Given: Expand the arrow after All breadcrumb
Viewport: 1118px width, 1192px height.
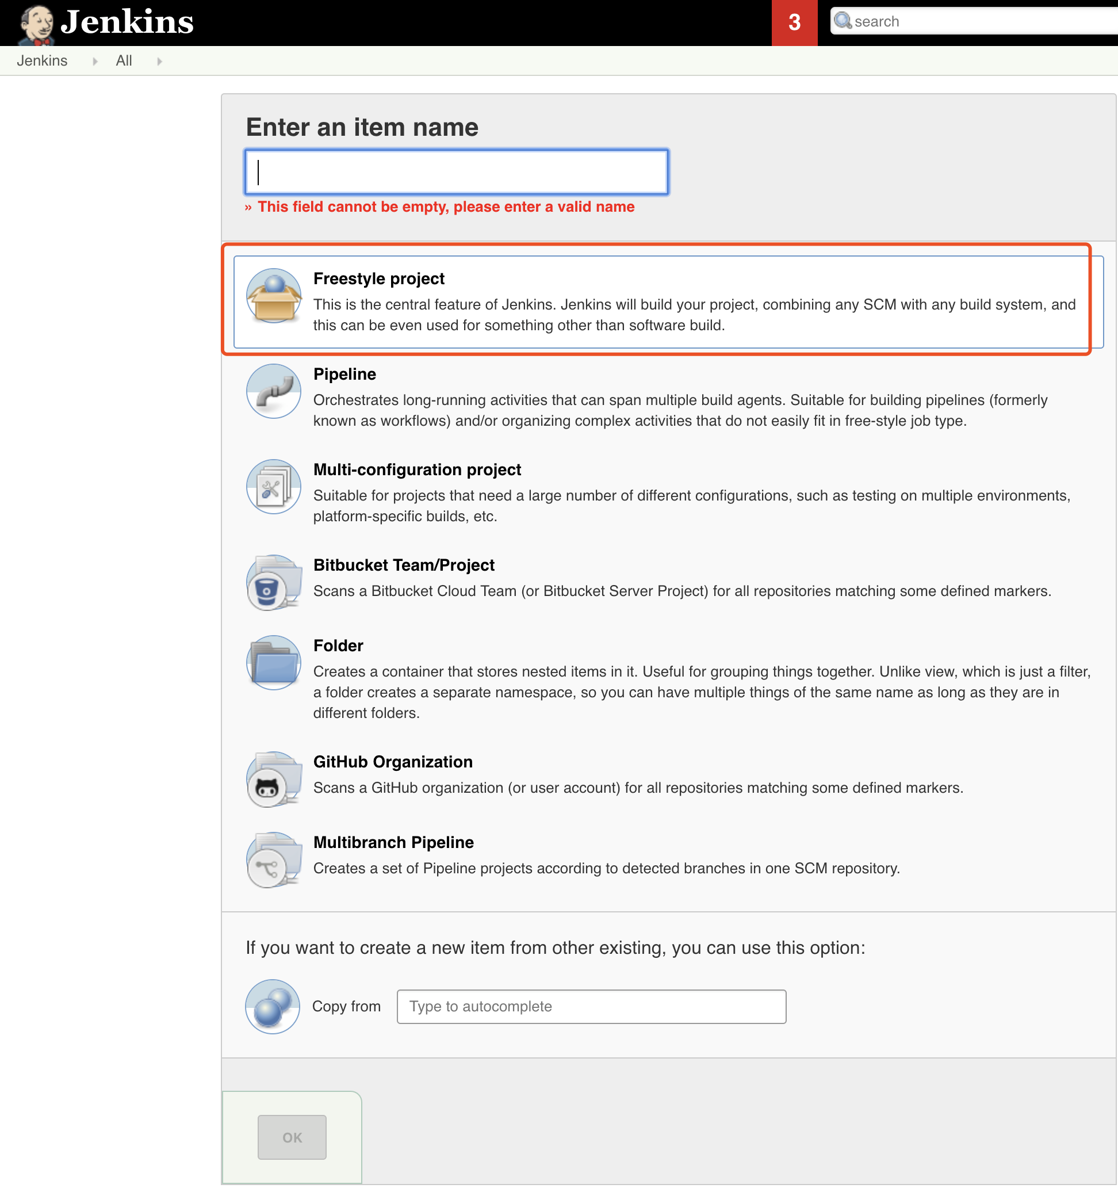Looking at the screenshot, I should (159, 61).
